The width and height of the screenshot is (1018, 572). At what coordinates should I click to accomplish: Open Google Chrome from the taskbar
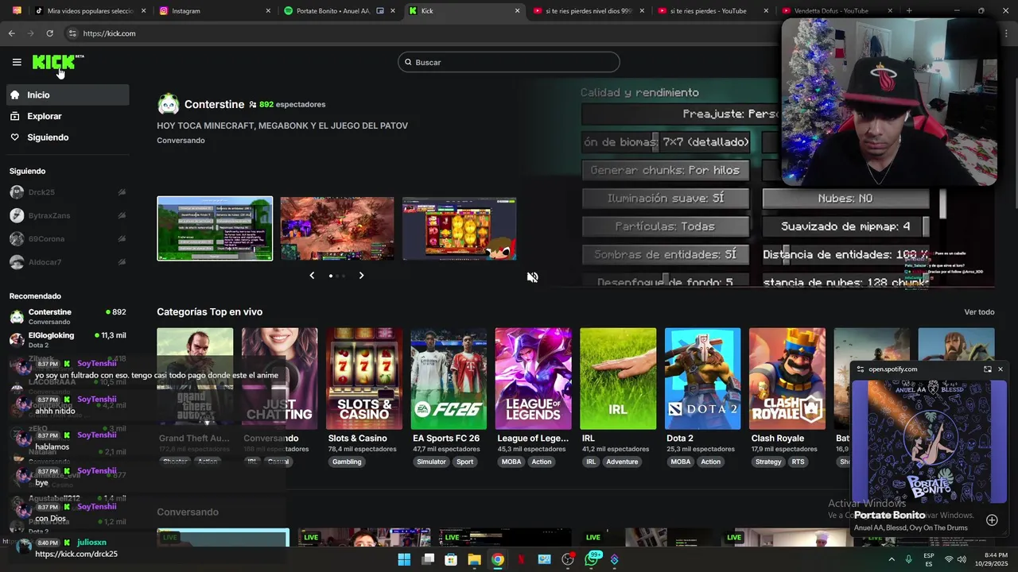pyautogui.click(x=497, y=559)
